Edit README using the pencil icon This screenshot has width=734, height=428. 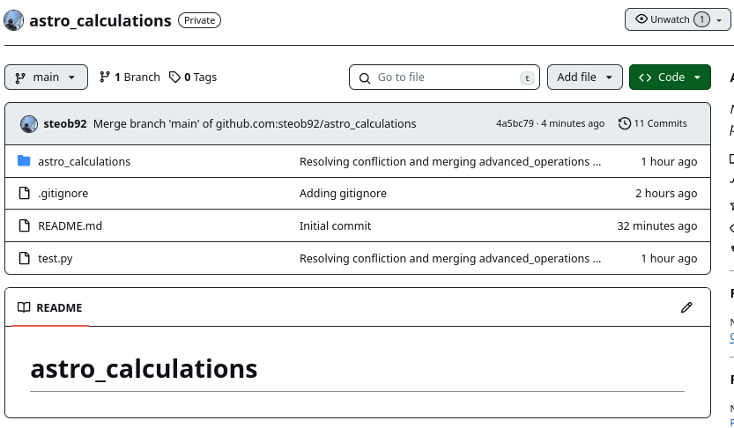tap(686, 307)
